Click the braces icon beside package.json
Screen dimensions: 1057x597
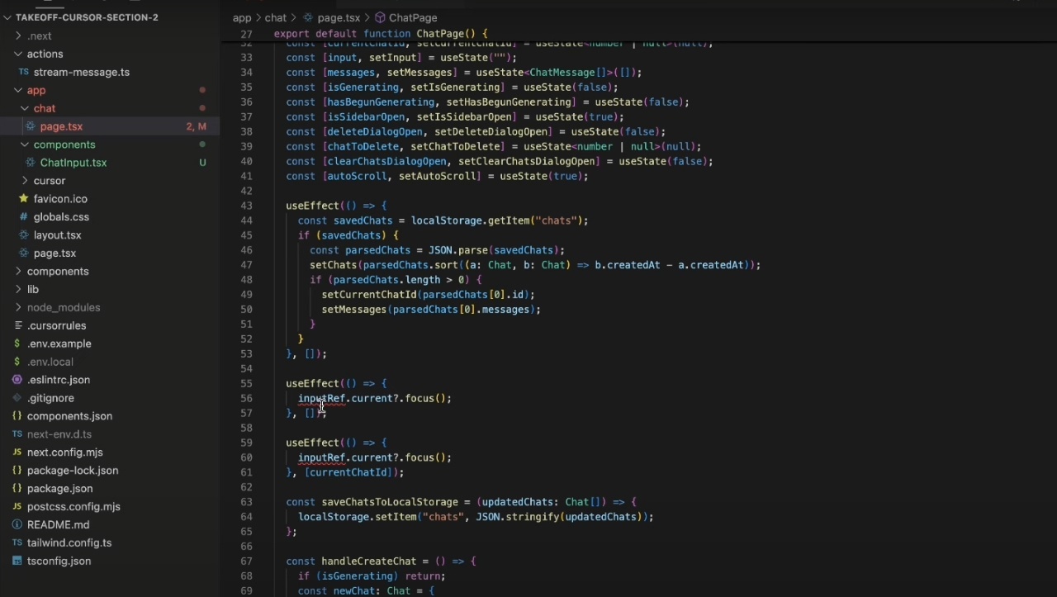17,489
